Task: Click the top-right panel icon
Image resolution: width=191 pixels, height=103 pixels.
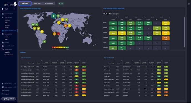Action: pos(189,4)
